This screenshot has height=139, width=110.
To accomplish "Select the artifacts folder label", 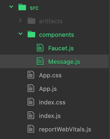I will coord(51,21).
